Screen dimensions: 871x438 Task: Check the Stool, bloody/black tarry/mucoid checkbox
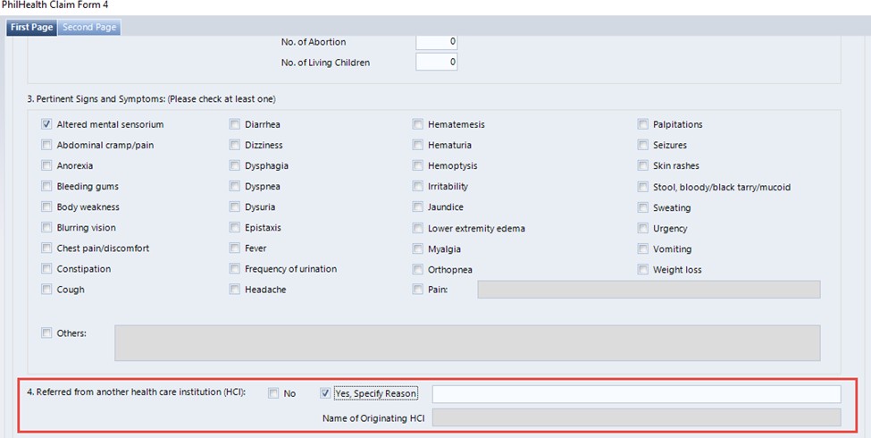coord(643,187)
